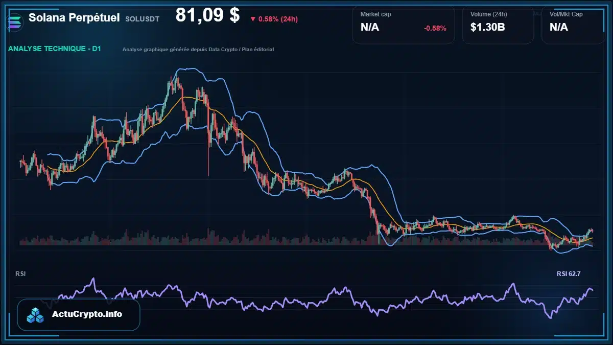Click the 81,09 $ price
Viewport: 613px width, 345px height.
(x=207, y=15)
